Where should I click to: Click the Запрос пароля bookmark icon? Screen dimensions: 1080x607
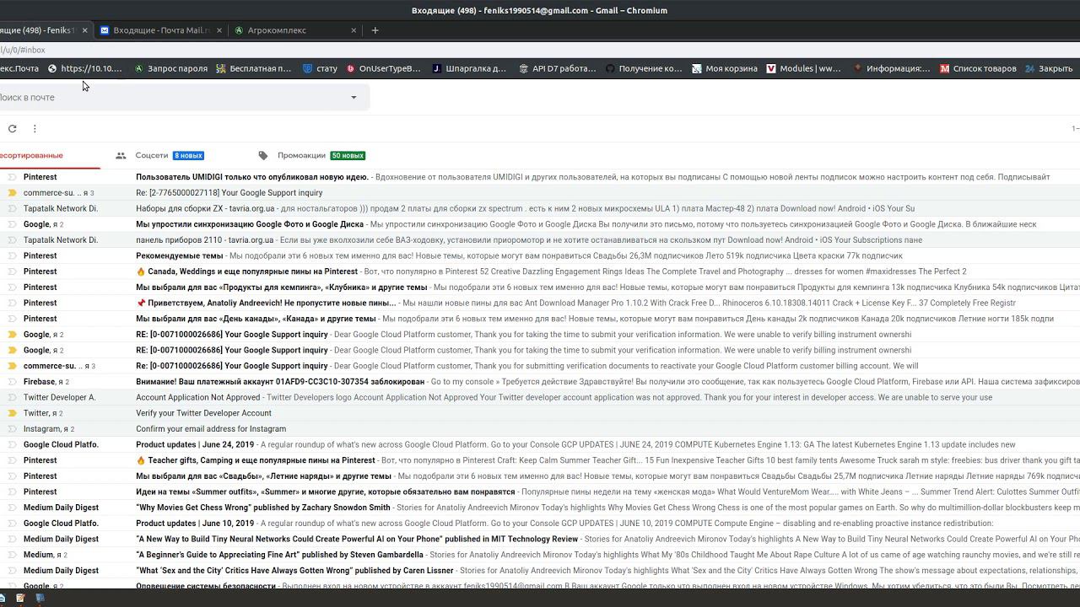point(139,69)
